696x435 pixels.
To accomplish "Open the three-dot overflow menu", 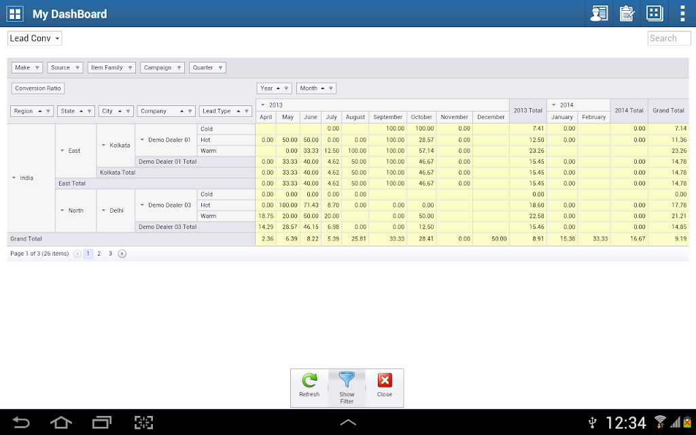I will tap(682, 14).
